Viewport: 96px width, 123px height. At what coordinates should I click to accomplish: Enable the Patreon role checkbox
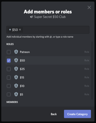pos(9,52)
